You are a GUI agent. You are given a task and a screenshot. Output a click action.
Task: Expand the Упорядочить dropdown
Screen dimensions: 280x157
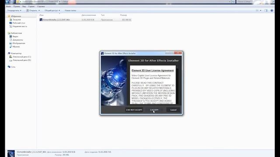pyautogui.click(x=14, y=10)
